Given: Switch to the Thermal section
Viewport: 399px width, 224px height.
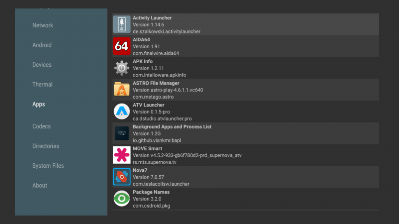Looking at the screenshot, I should [x=42, y=84].
